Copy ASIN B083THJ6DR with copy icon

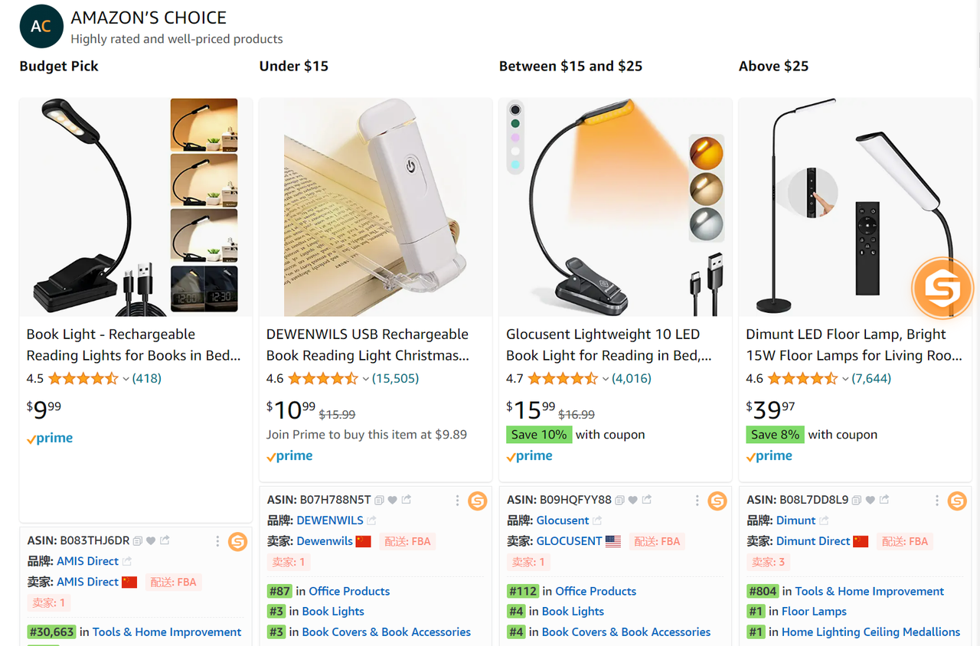coord(138,541)
